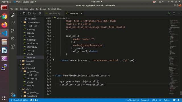
Task: Launch Google Chrome from the dock
Action: click(x=5, y=16)
